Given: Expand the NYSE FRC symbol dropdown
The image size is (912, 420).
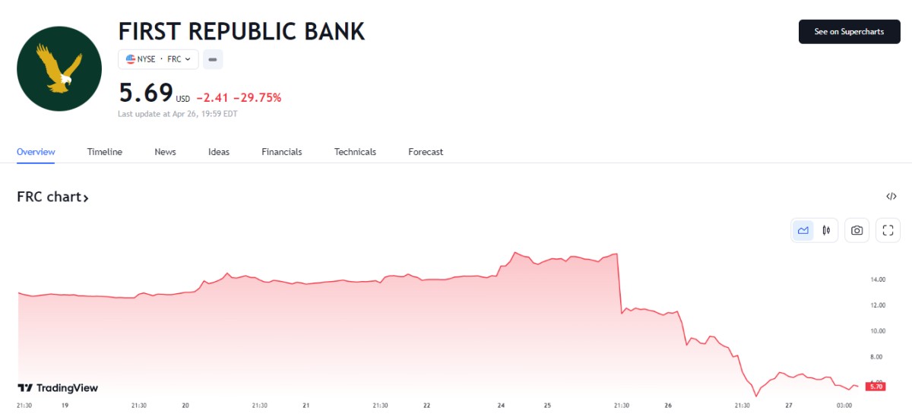Looking at the screenshot, I should click(x=187, y=59).
